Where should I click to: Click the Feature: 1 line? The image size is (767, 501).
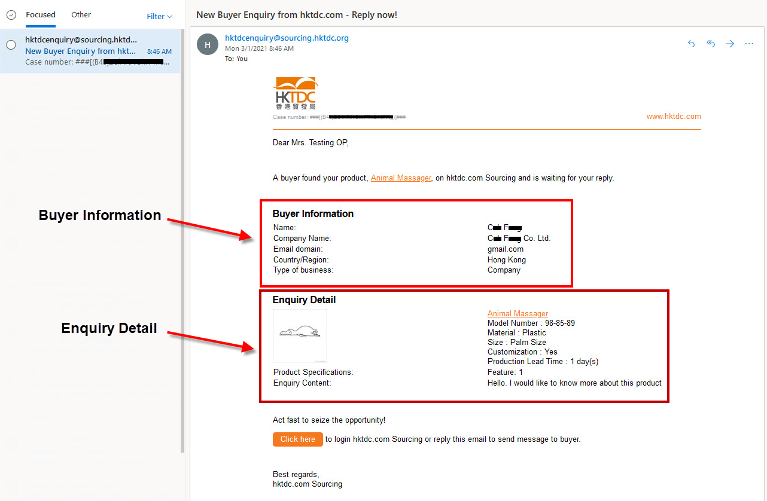click(505, 372)
